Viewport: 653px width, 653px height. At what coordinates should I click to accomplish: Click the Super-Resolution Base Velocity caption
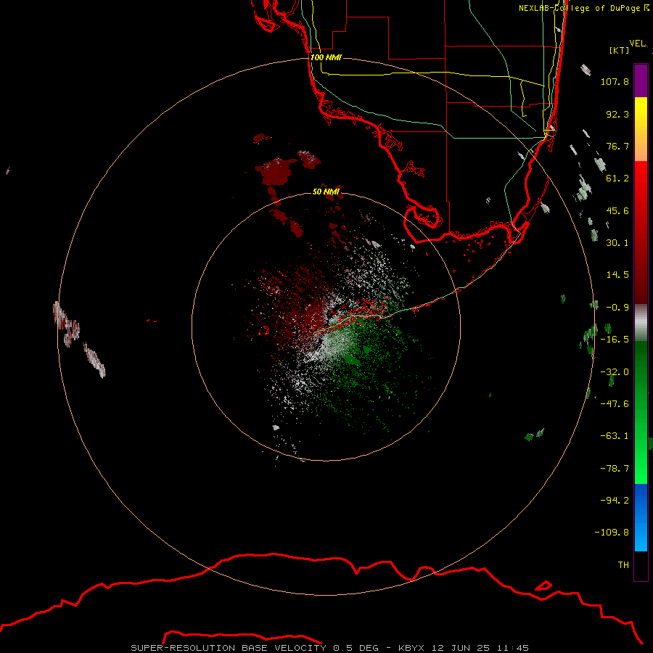click(330, 648)
